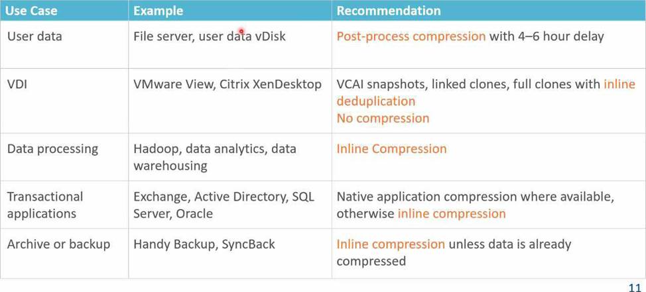Select the VDI use case cell
Viewport: 646px width, 292px height.
(x=18, y=84)
